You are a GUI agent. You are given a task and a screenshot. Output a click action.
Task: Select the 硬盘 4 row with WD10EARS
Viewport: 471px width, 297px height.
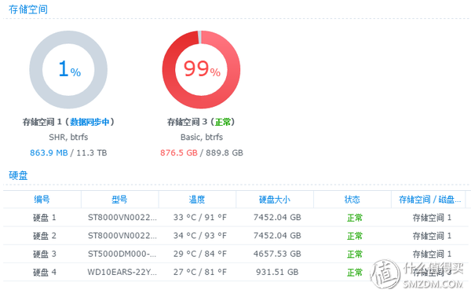[235, 273]
